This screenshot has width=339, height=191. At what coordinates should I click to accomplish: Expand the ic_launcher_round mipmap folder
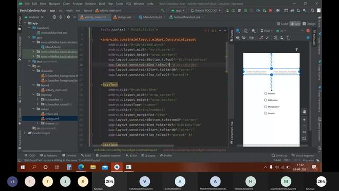click(x=38, y=104)
